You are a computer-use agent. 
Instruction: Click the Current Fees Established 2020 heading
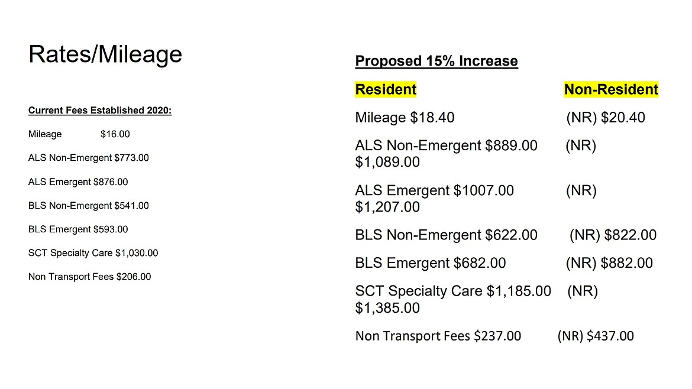[x=100, y=111]
